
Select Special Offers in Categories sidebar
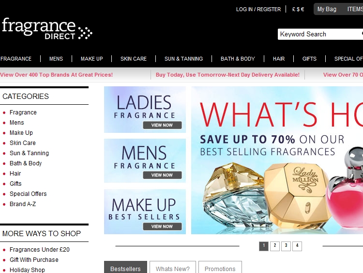[x=28, y=194]
